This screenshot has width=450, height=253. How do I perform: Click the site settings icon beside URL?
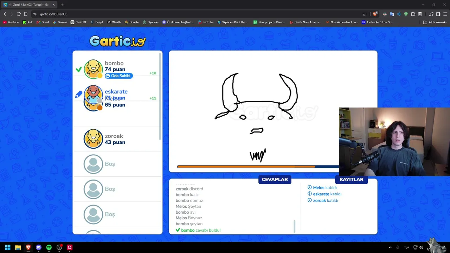click(35, 14)
